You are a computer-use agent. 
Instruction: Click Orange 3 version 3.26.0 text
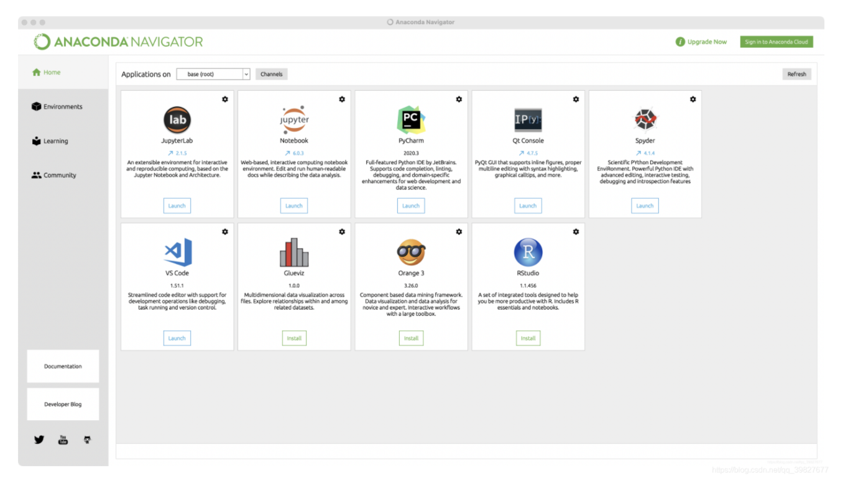pyautogui.click(x=411, y=285)
